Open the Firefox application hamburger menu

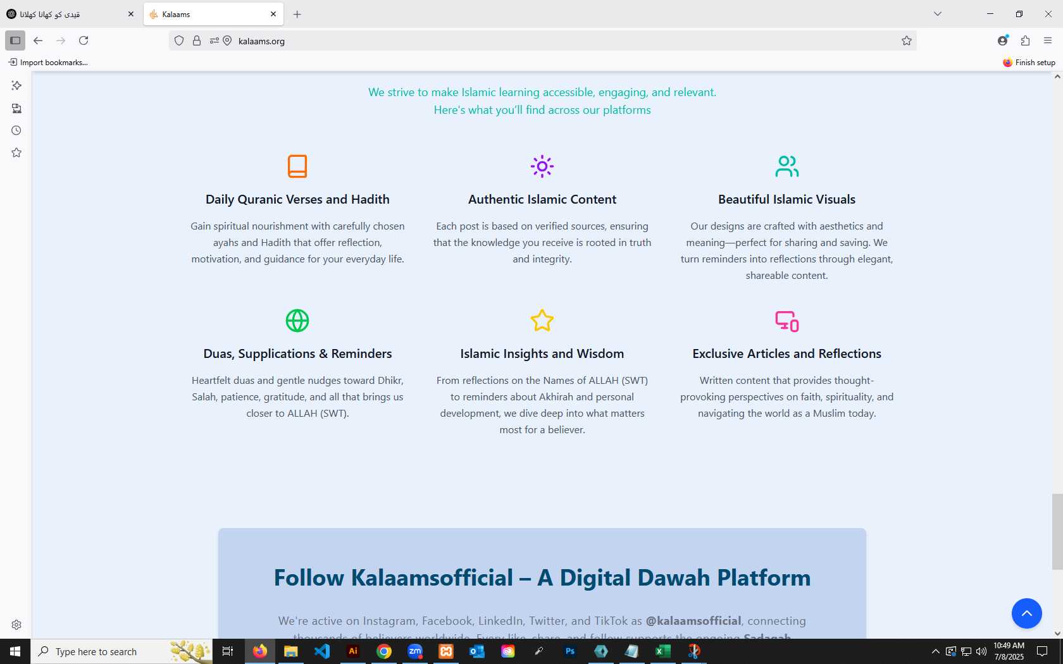click(x=1048, y=40)
